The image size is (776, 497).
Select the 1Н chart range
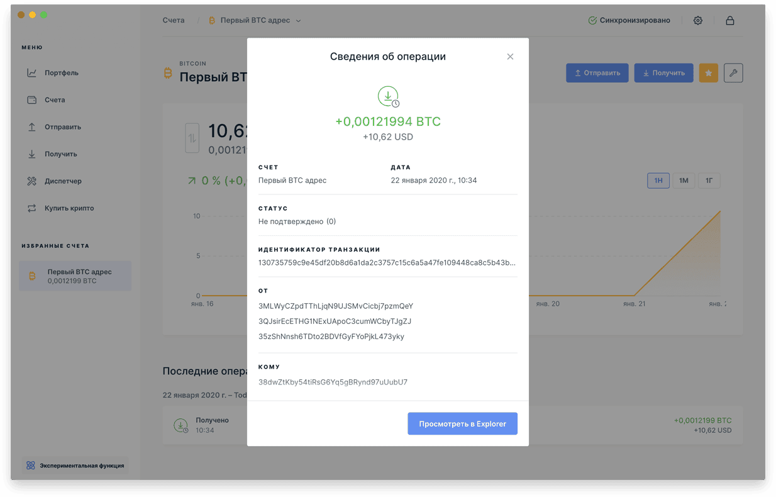[x=658, y=181]
